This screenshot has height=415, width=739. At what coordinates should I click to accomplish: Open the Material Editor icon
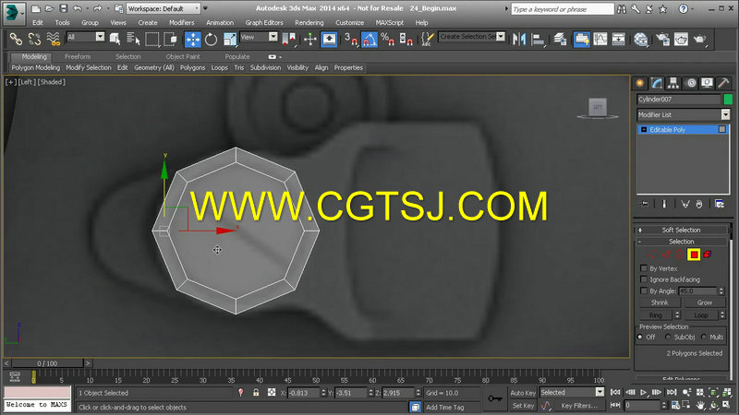[640, 39]
